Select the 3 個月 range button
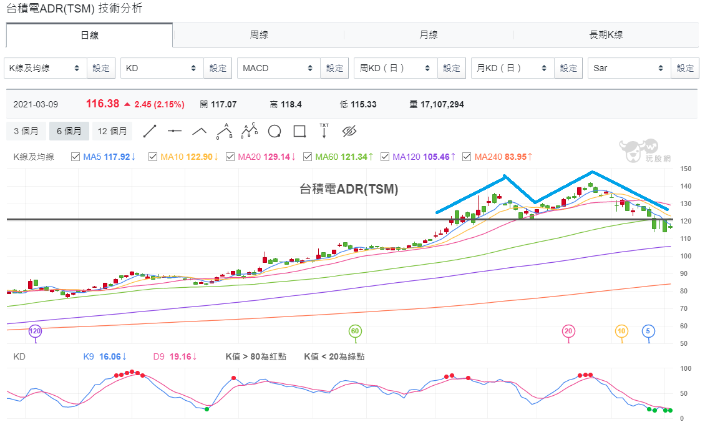Viewport: 705px width, 427px height. [26, 131]
